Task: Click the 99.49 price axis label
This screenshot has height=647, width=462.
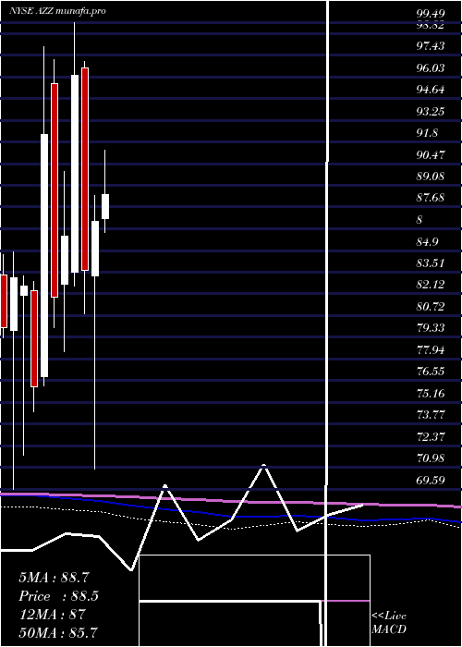Action: [x=431, y=14]
